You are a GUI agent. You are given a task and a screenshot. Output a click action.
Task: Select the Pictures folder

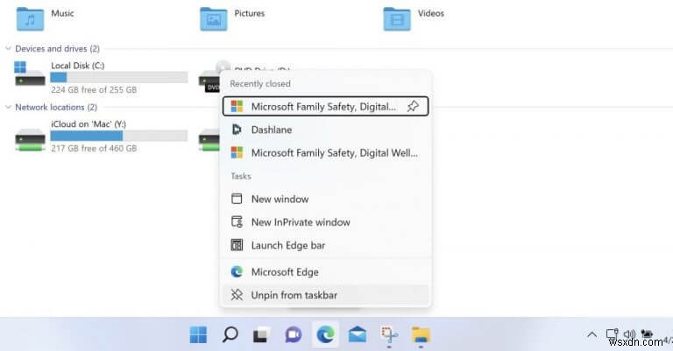[213, 19]
